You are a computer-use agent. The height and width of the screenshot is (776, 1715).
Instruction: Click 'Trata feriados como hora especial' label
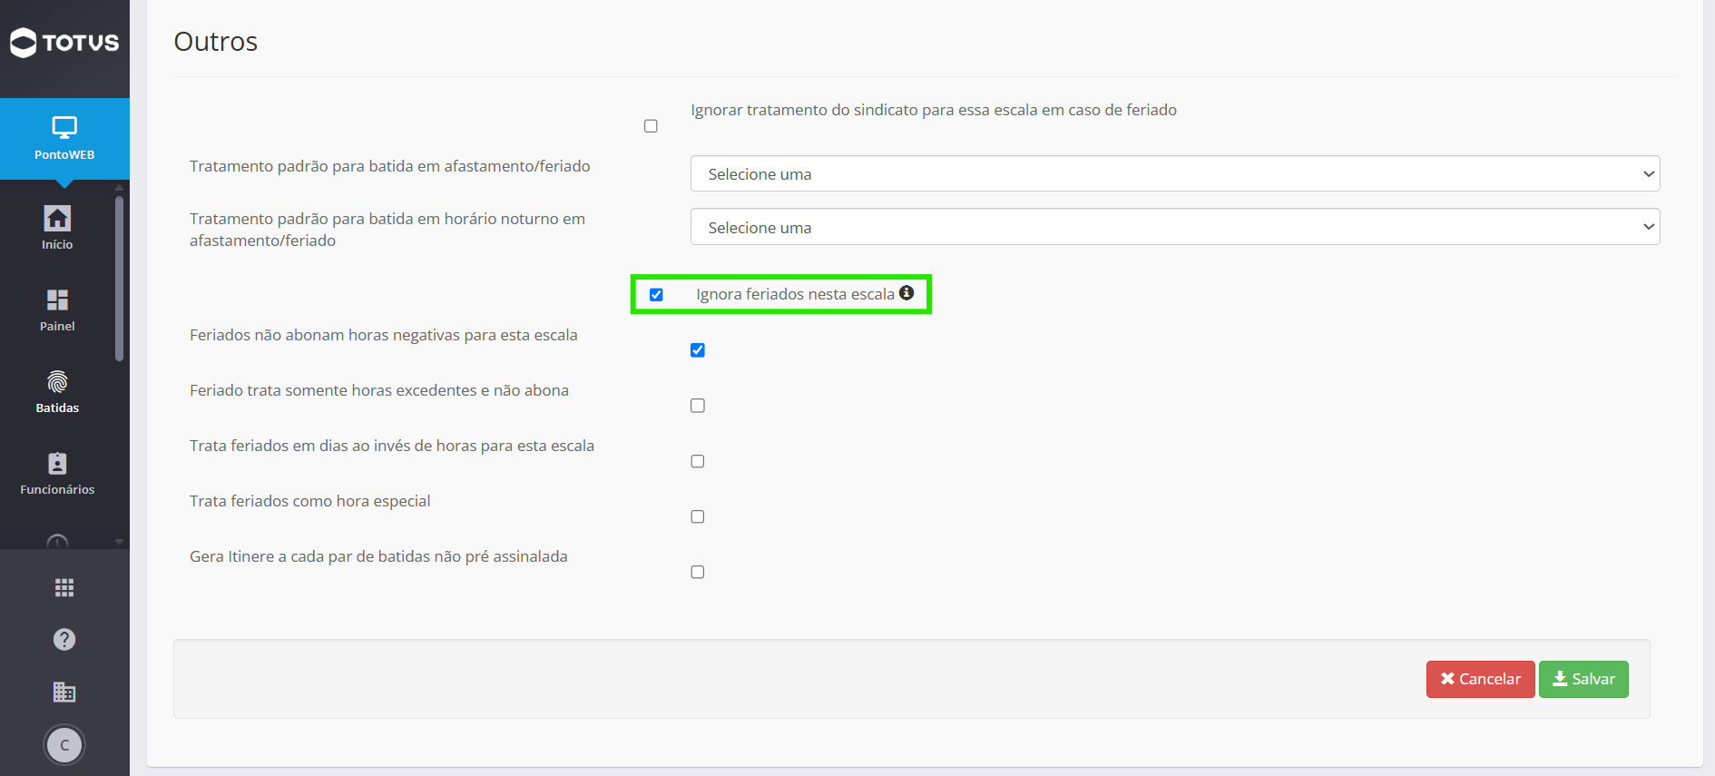[x=310, y=501]
